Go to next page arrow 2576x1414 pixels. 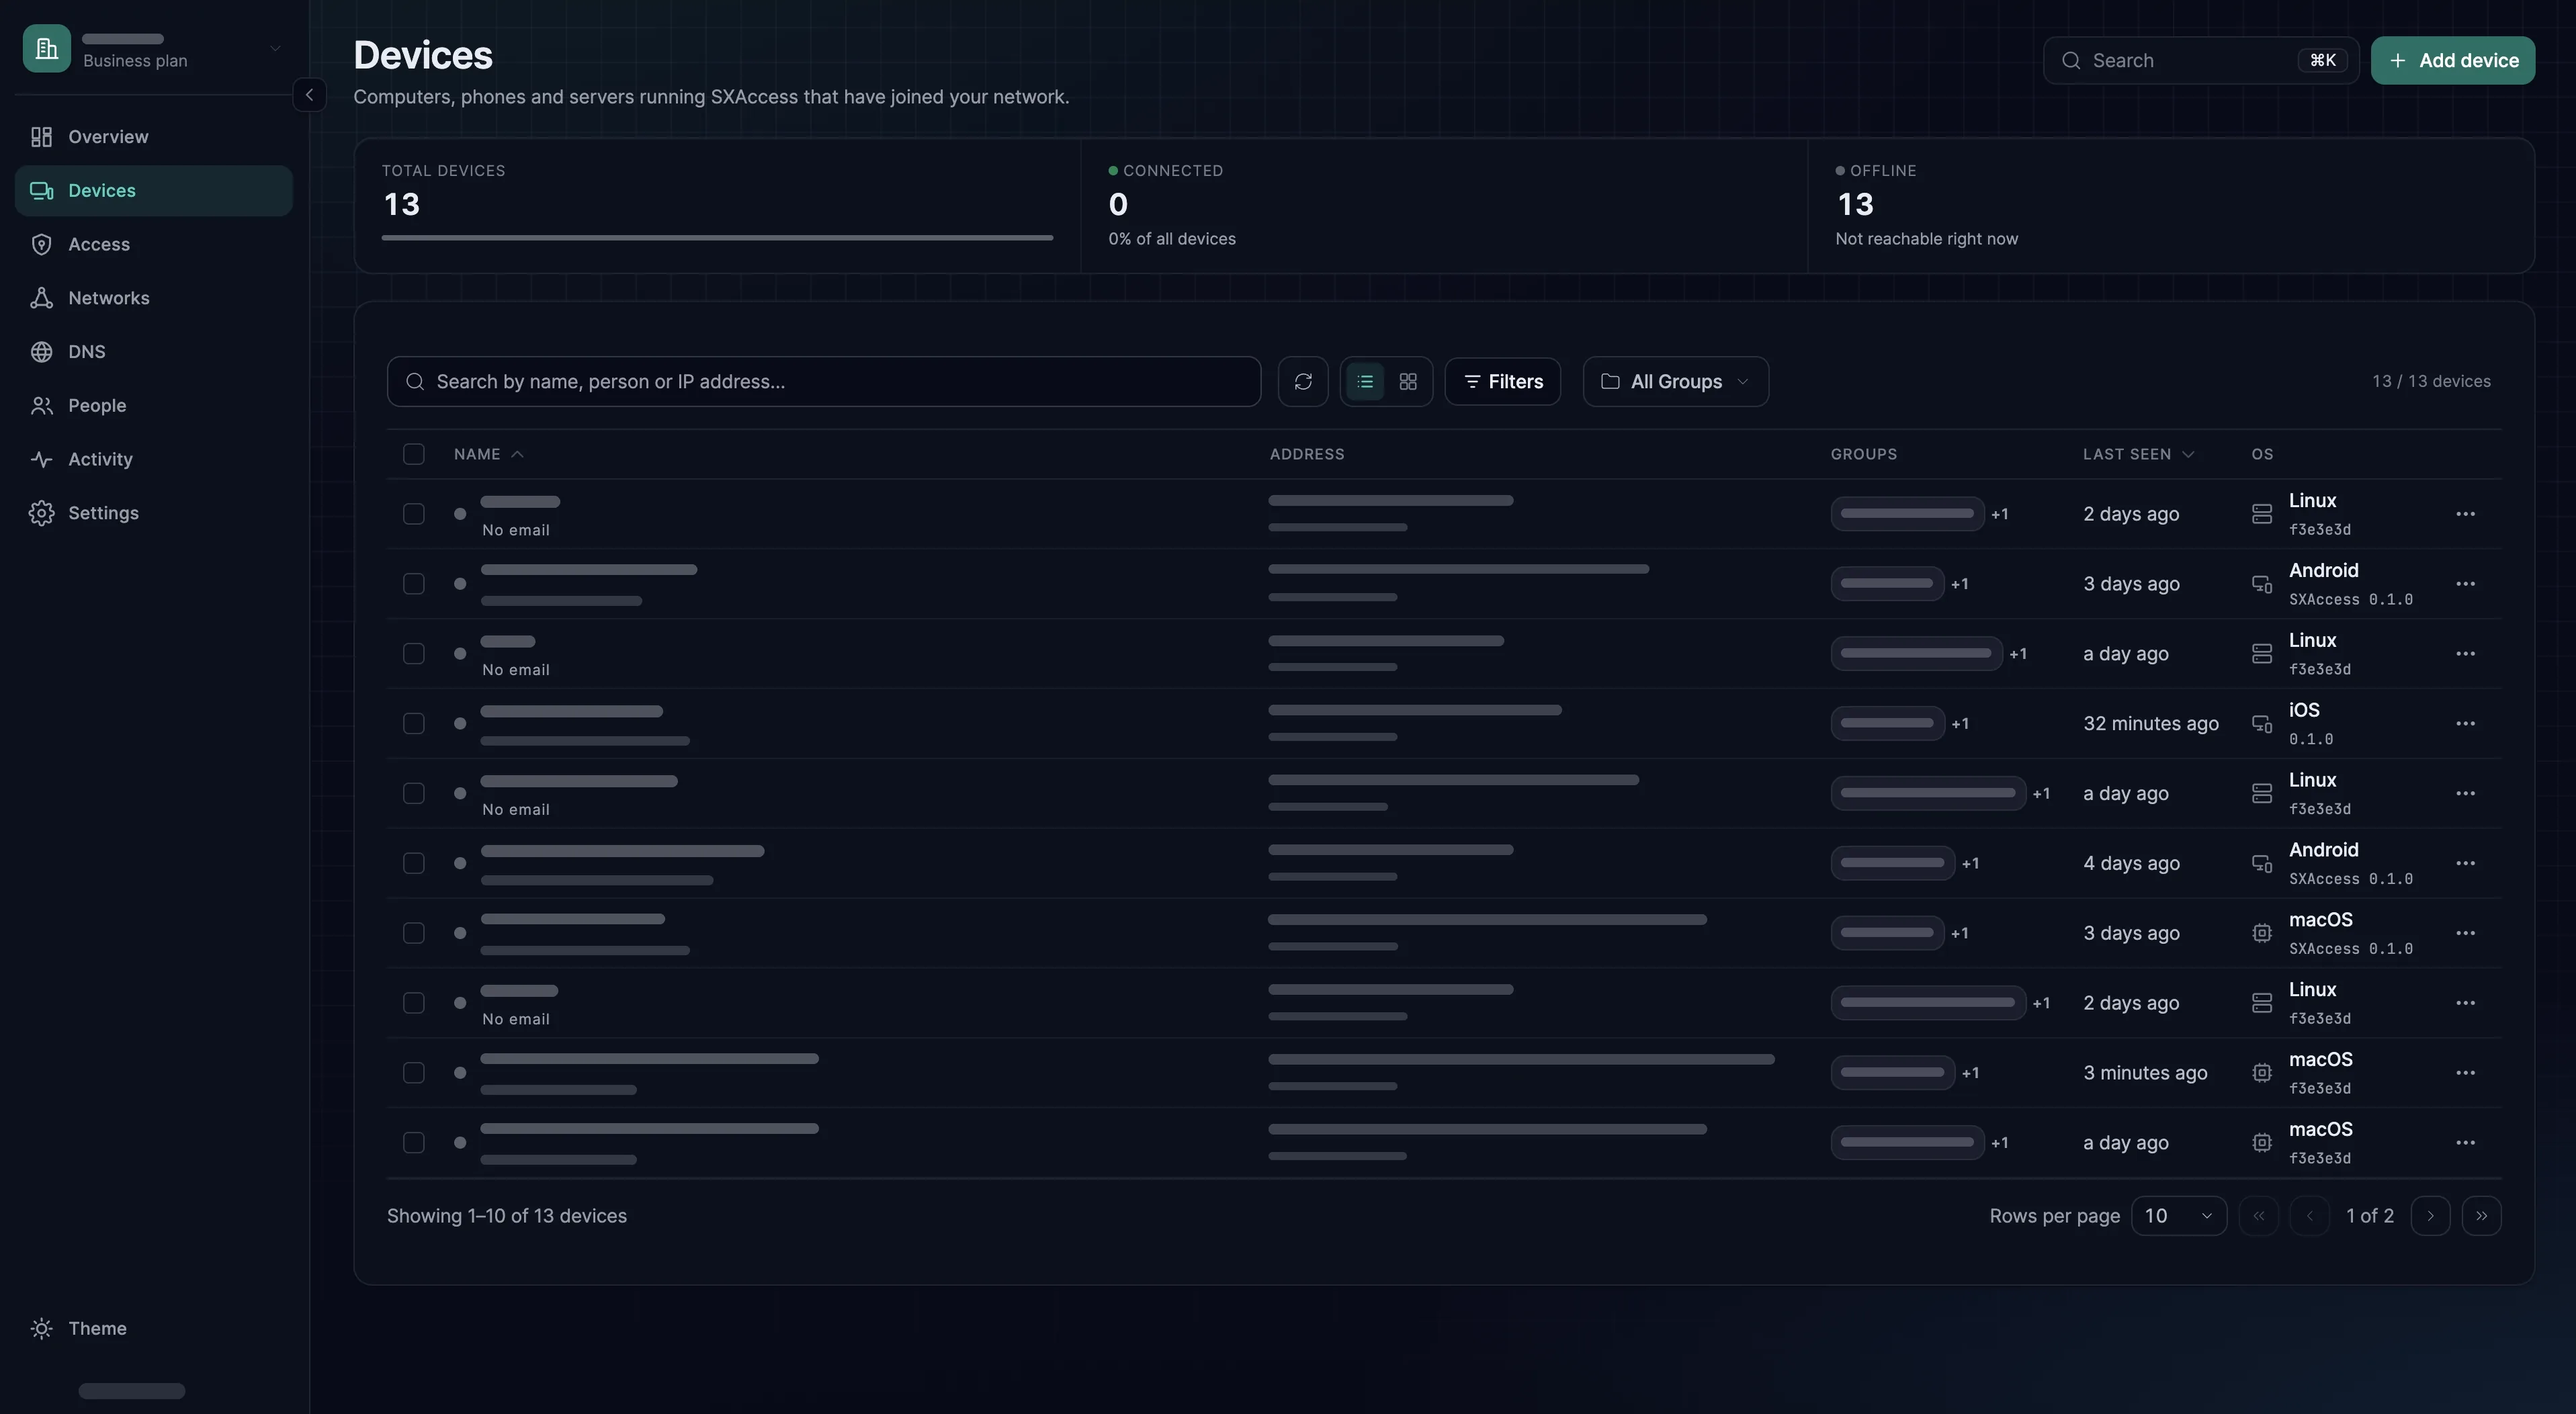[x=2430, y=1216]
